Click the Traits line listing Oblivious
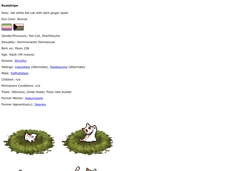Screen dimensions: 229x171 [x=36, y=92]
